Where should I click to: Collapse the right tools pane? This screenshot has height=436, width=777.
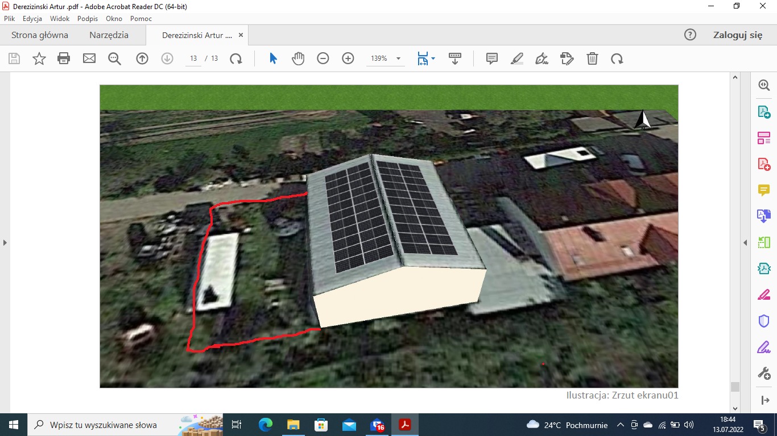(745, 242)
